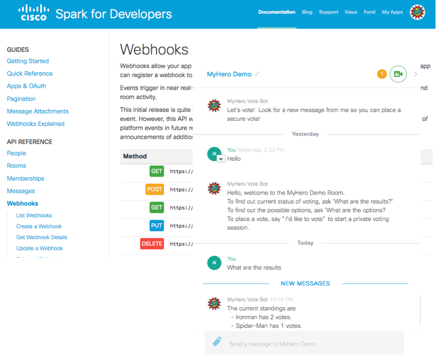Focus the 'Send a message to MyHero Demo' field

tap(304, 343)
